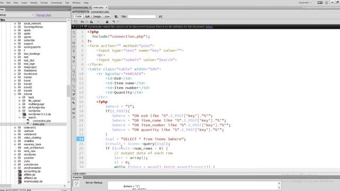The width and height of the screenshot is (340, 191).
Task: Open connection.php in related files bar
Action: tap(100, 12)
